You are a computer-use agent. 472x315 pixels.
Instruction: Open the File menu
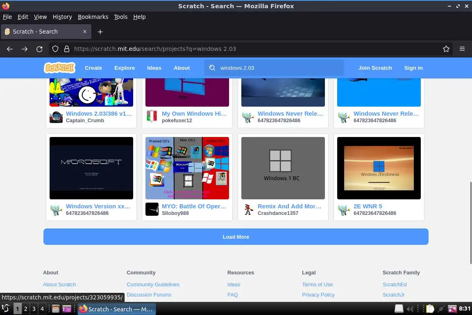[7, 17]
